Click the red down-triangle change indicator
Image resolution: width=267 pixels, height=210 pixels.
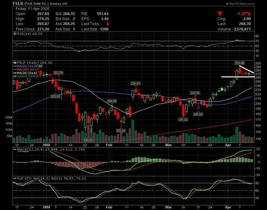coord(220,14)
